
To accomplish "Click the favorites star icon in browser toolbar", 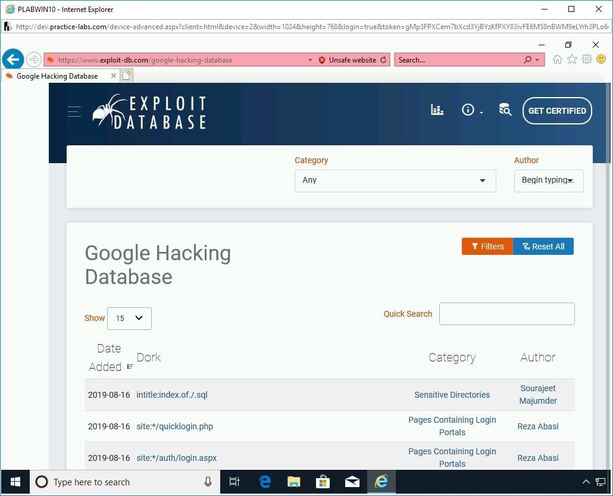I will click(572, 59).
